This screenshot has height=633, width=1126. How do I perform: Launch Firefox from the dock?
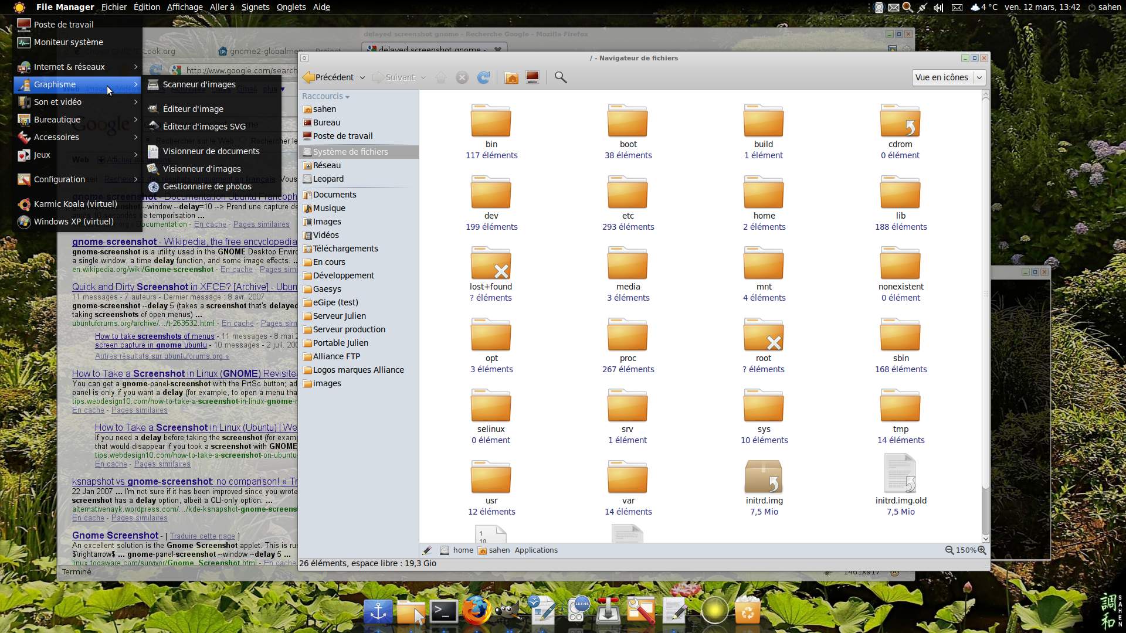coord(476,611)
